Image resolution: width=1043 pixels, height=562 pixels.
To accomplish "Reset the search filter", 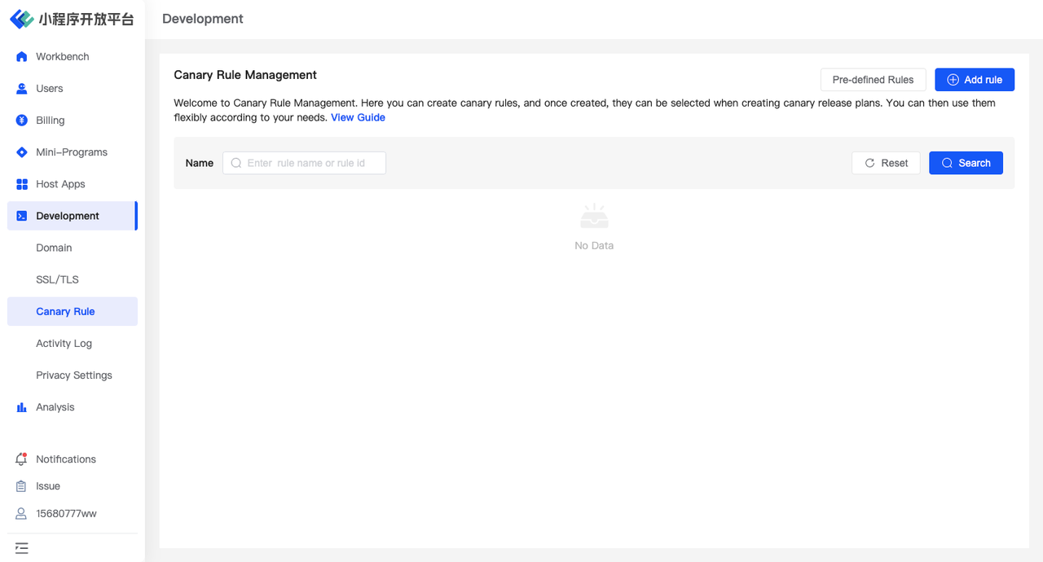I will pos(886,163).
